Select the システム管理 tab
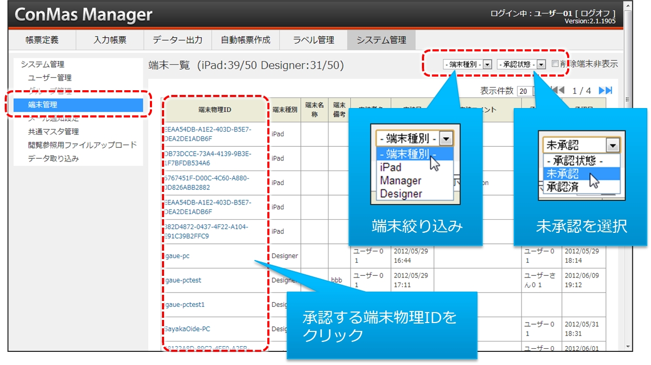651x365 pixels. pos(381,40)
